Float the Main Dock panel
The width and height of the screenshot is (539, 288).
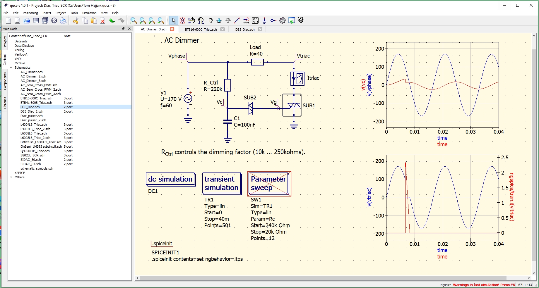123,29
